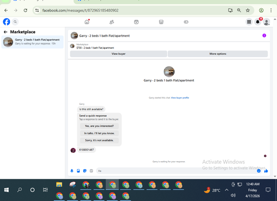Viewport: 277px width, 201px height.
Task: Open the zoom magnifier icon
Action: click(239, 11)
